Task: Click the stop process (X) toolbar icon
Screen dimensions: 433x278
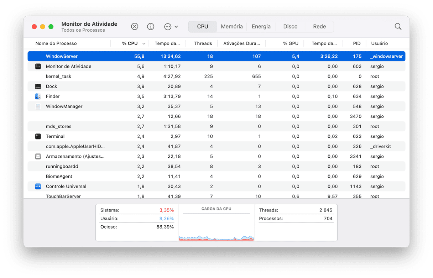Action: 135,27
